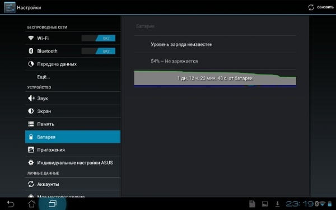This screenshot has width=336, height=210.
Task: Click the battery status bar indicator
Action: tap(330, 204)
